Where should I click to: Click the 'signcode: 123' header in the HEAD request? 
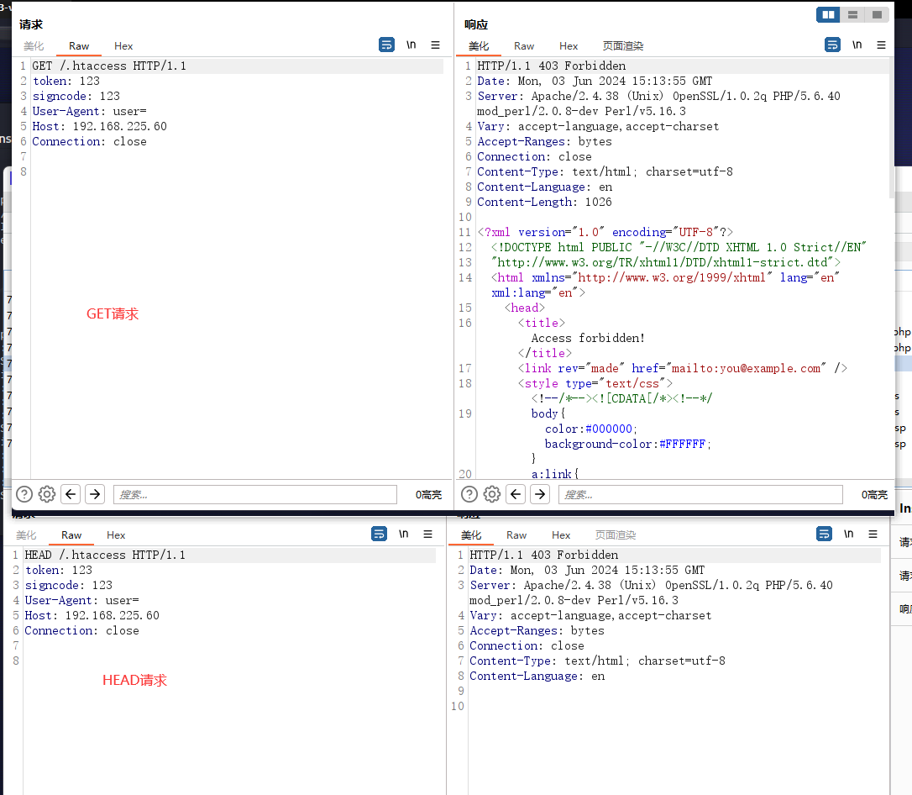coord(69,585)
